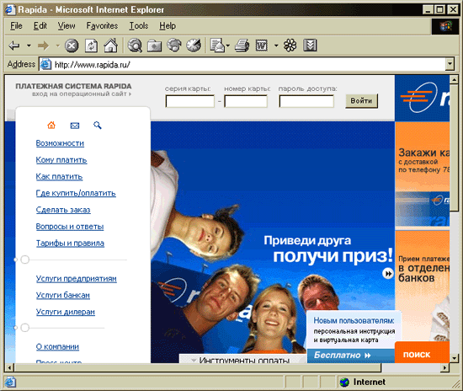Open the Tools menu
Image resolution: width=463 pixels, height=391 pixels.
coord(139,26)
